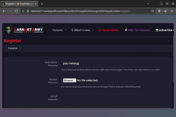Image resolution: width=176 pixels, height=117 pixels.
Task: Click the onion site security icon
Action: pyautogui.click(x=28, y=11)
